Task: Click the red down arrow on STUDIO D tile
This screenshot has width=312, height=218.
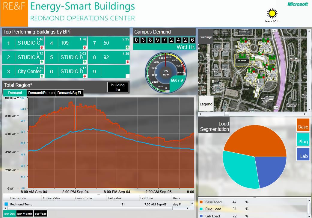Action: pos(85,76)
